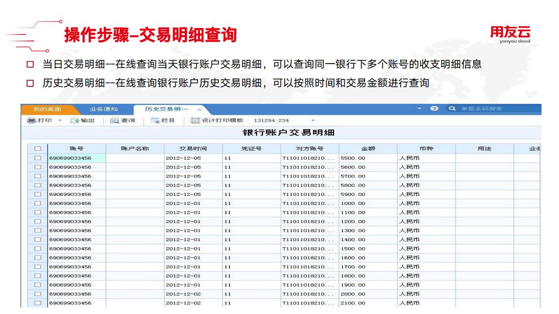This screenshot has width=559, height=314.
Task: Click the 对方账号 column header
Action: 309,149
